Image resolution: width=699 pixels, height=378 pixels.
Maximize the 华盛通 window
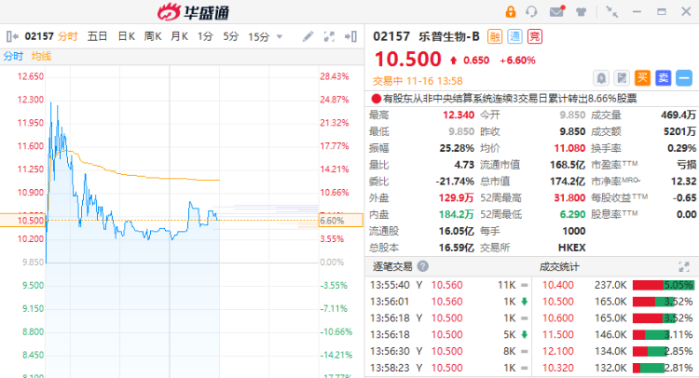662,11
